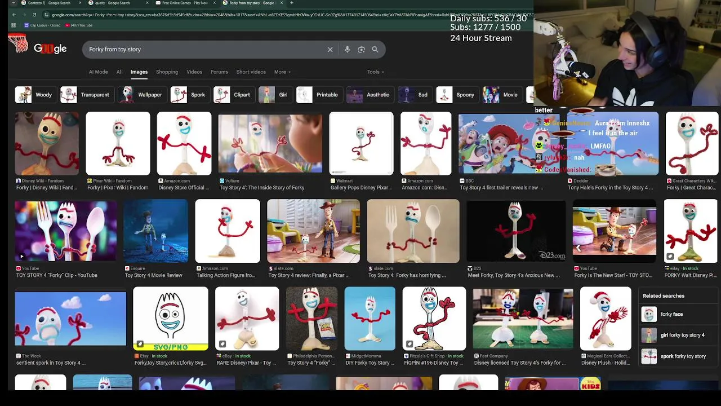Open Esquire Toy Story 4 Movie Review image
The image size is (721, 406).
click(x=156, y=231)
